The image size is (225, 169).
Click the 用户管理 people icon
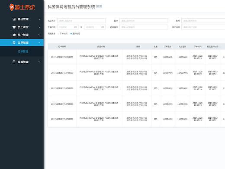14,35
